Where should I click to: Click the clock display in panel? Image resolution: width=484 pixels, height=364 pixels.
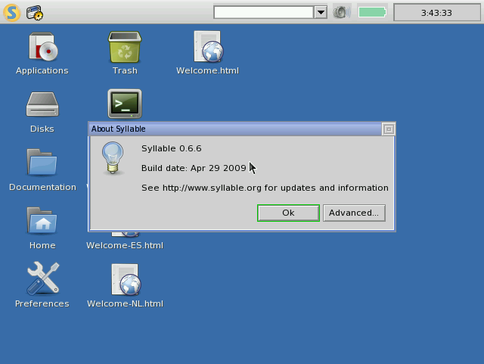[437, 13]
